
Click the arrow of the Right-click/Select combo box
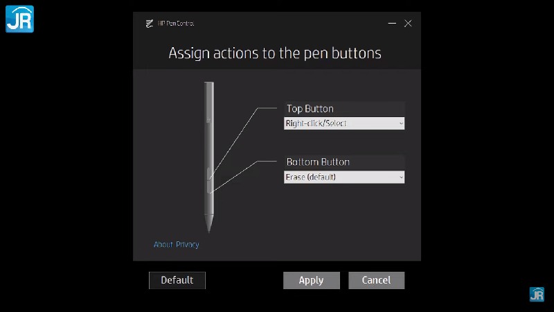click(x=401, y=123)
